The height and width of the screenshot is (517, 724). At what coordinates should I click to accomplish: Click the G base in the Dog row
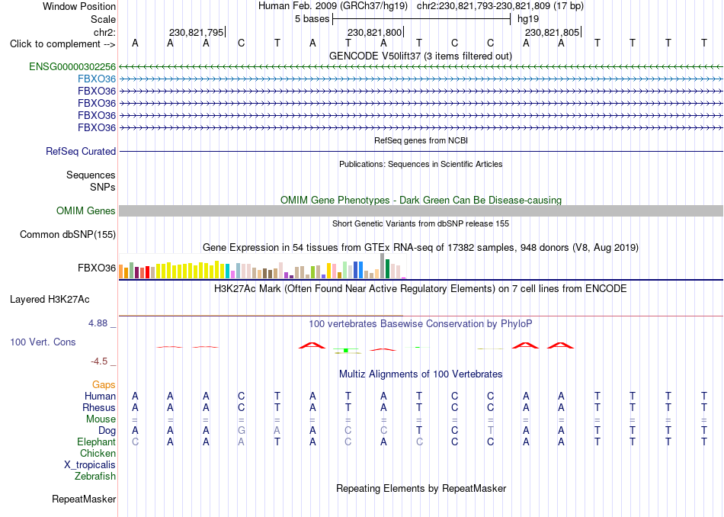[241, 431]
